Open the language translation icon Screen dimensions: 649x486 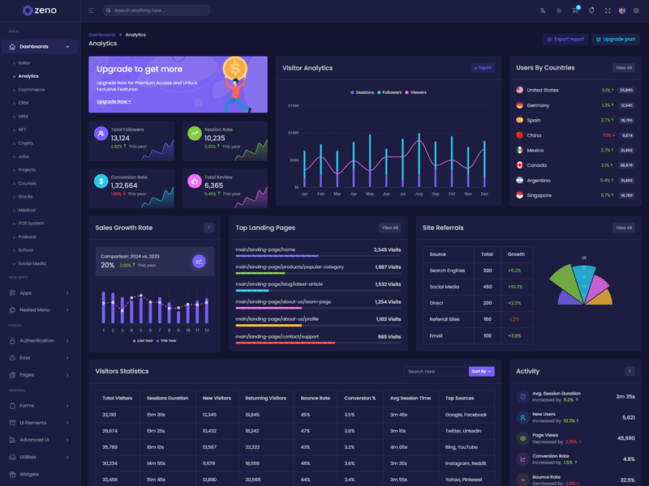[543, 11]
